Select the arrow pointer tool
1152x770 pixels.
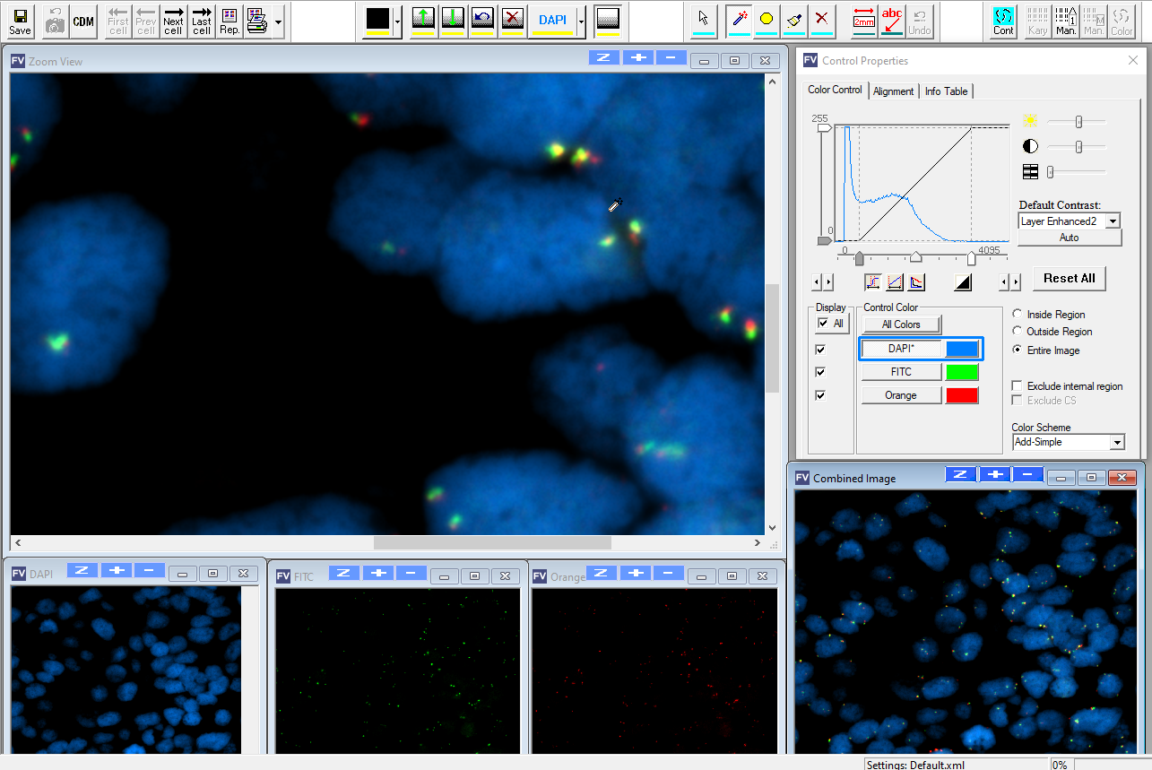point(704,22)
